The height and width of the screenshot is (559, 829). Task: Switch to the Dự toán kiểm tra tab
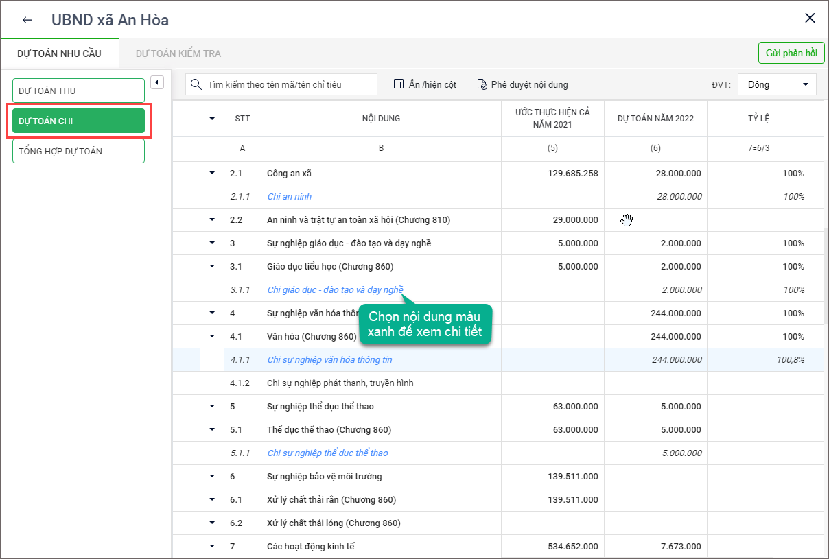(x=178, y=53)
